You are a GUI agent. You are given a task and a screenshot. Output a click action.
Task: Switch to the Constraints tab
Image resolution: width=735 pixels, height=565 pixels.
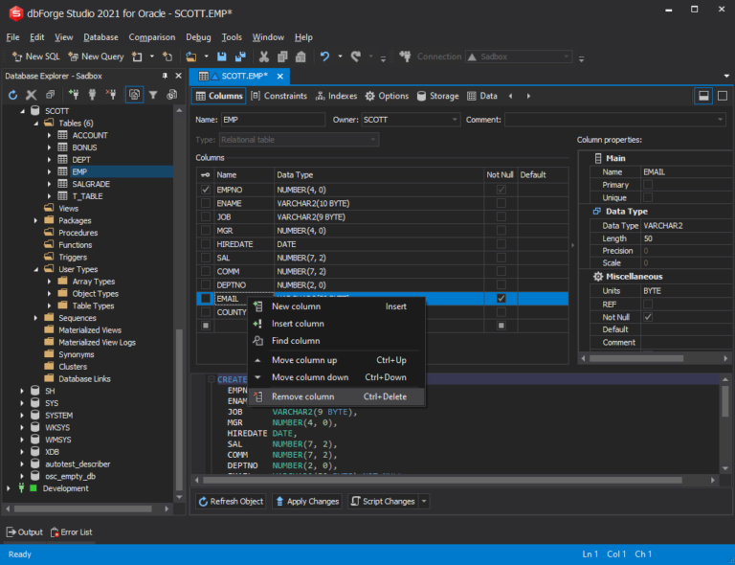pyautogui.click(x=278, y=96)
